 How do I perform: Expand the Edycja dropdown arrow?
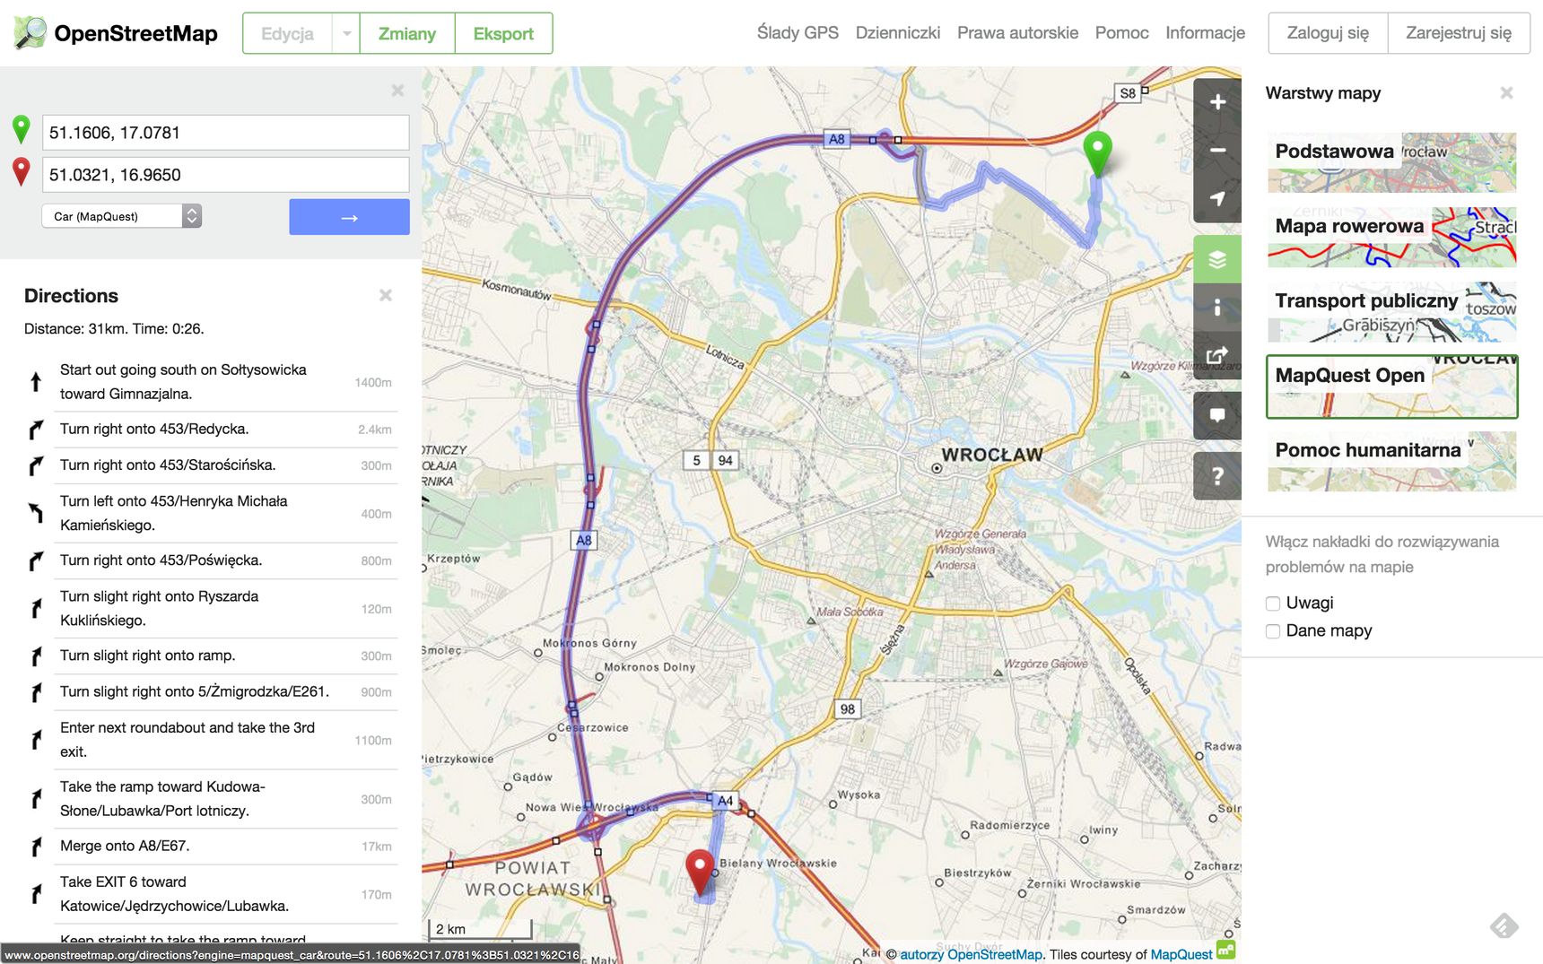[346, 34]
